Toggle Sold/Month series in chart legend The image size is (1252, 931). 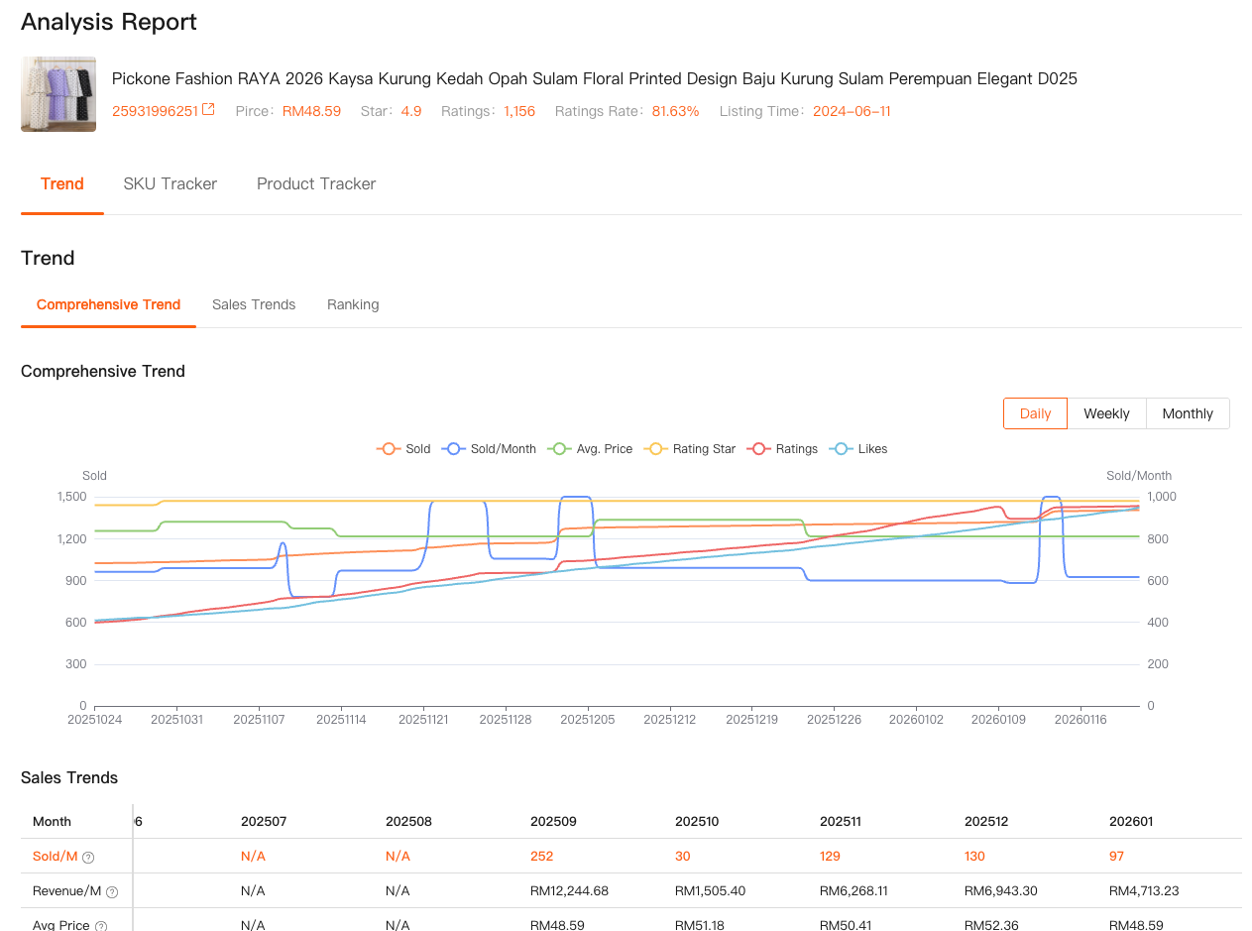tap(454, 449)
